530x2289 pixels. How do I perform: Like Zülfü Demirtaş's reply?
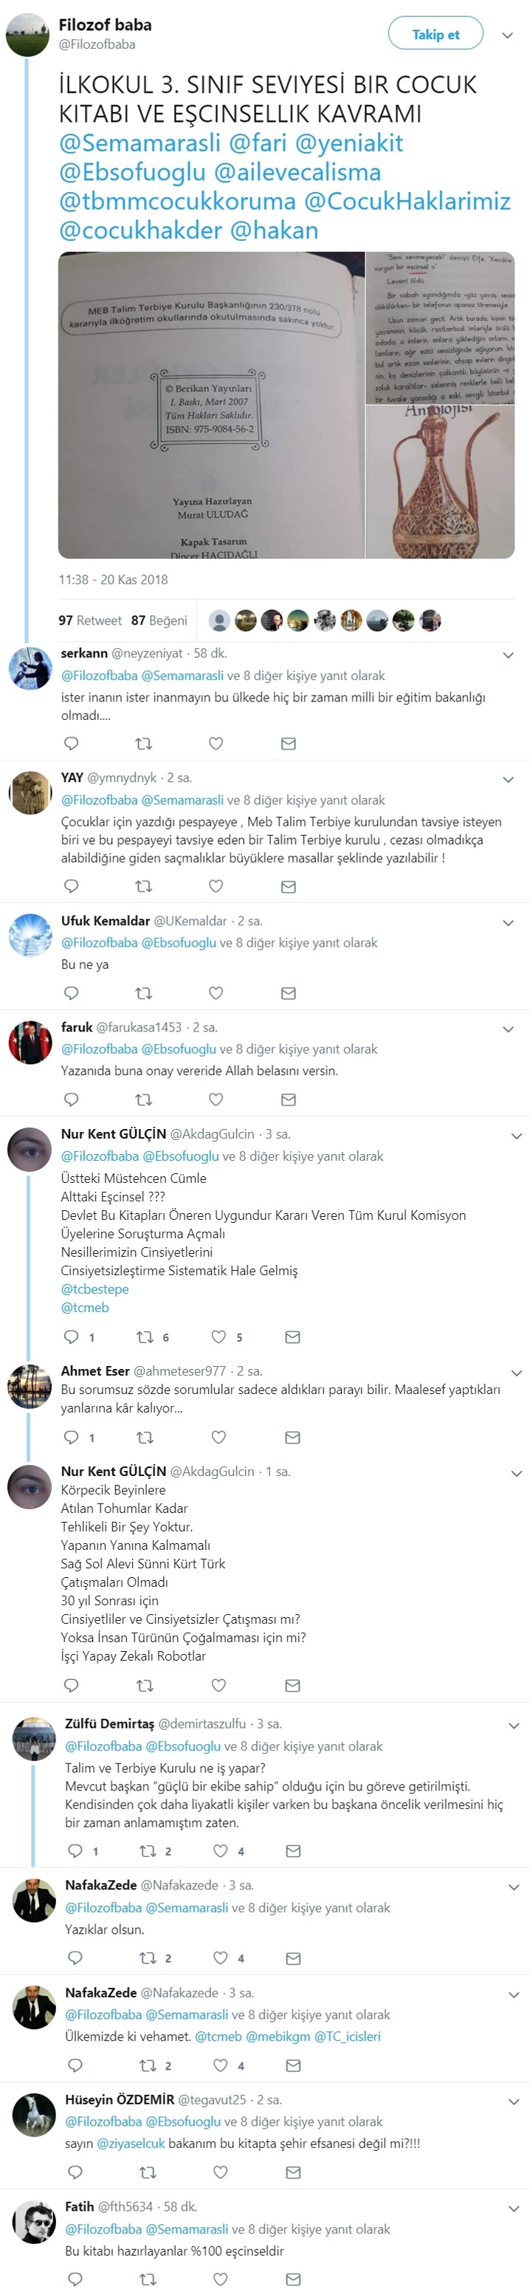coord(221,1851)
